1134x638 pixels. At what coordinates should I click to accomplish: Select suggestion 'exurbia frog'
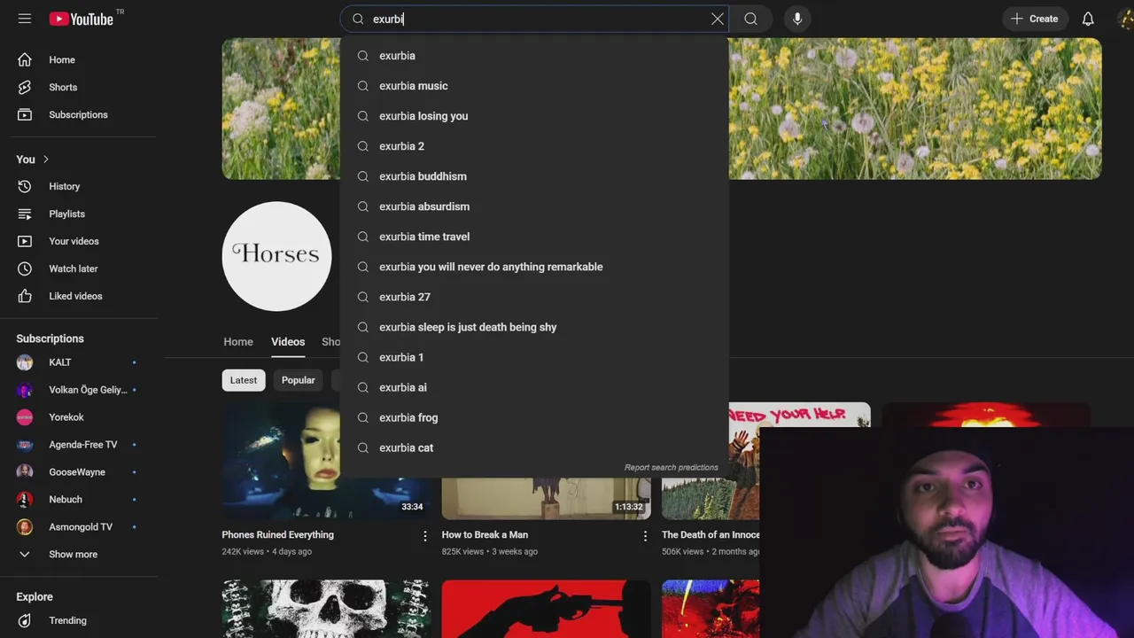pyautogui.click(x=534, y=417)
